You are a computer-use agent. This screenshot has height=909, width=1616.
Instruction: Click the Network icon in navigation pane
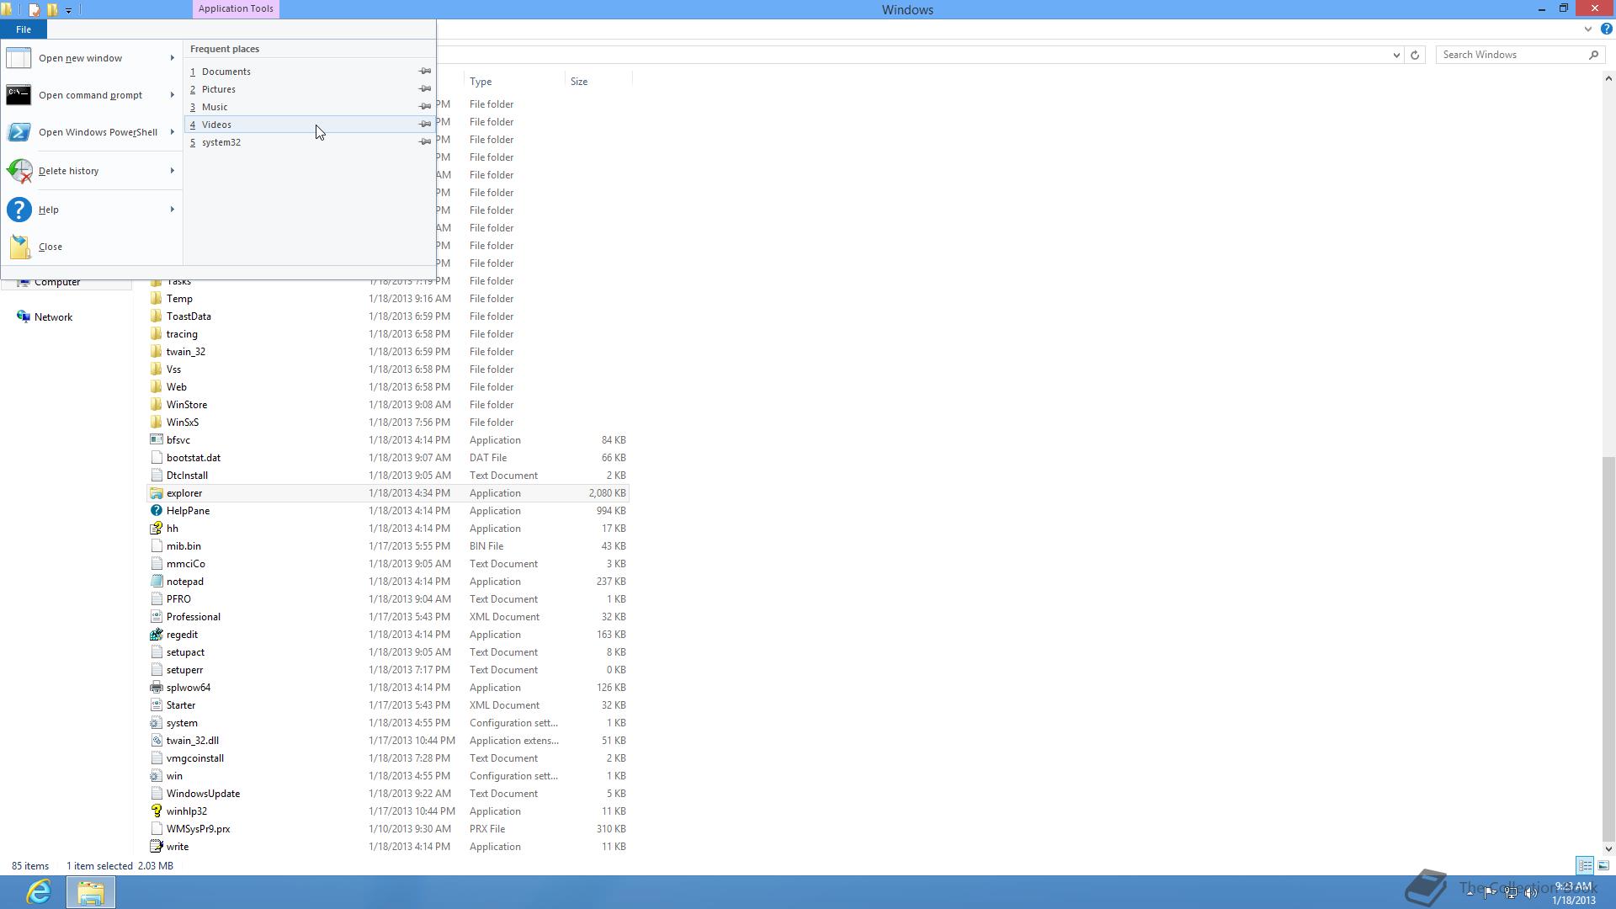24,317
